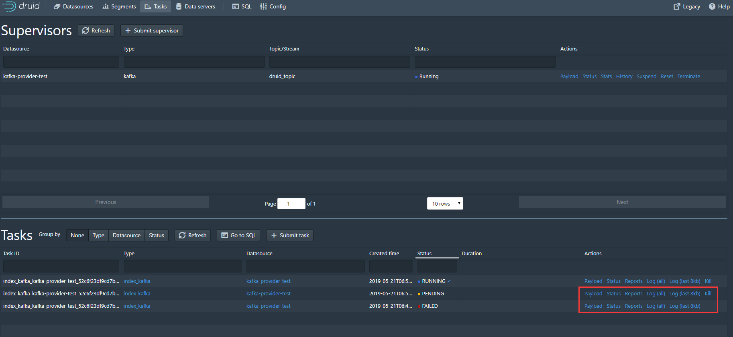Open the Config menu
The image size is (733, 337).
click(273, 6)
